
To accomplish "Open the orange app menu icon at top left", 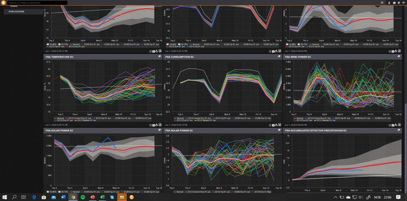I will coord(3,3).
